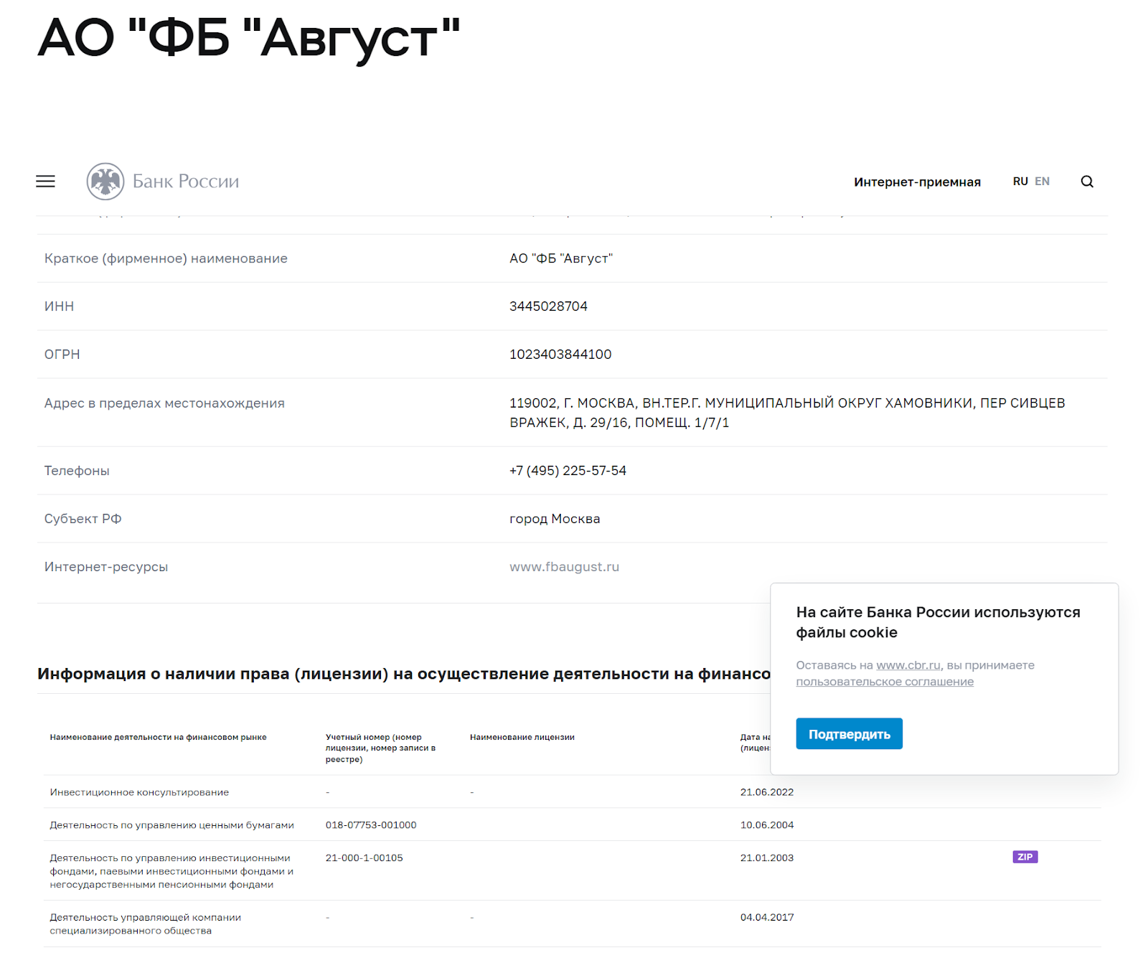Click the license number 018-07753-001000
This screenshot has width=1148, height=963.
point(371,825)
